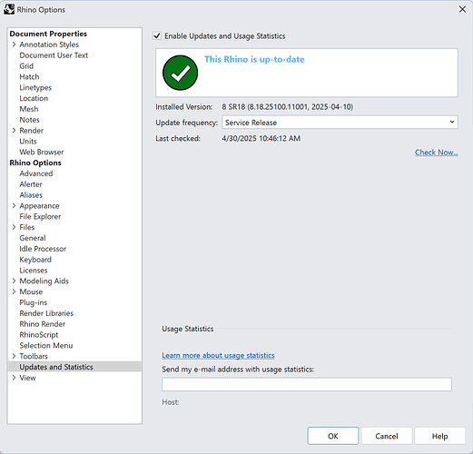
Task: Click the e-mail address input field
Action: [307, 384]
